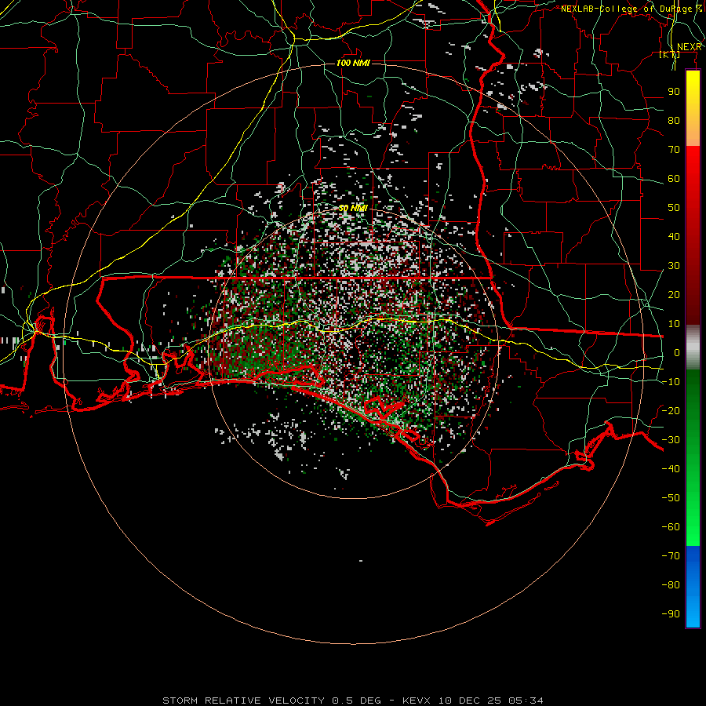
Task: Select the 80 value on velocity scale
Action: (674, 121)
